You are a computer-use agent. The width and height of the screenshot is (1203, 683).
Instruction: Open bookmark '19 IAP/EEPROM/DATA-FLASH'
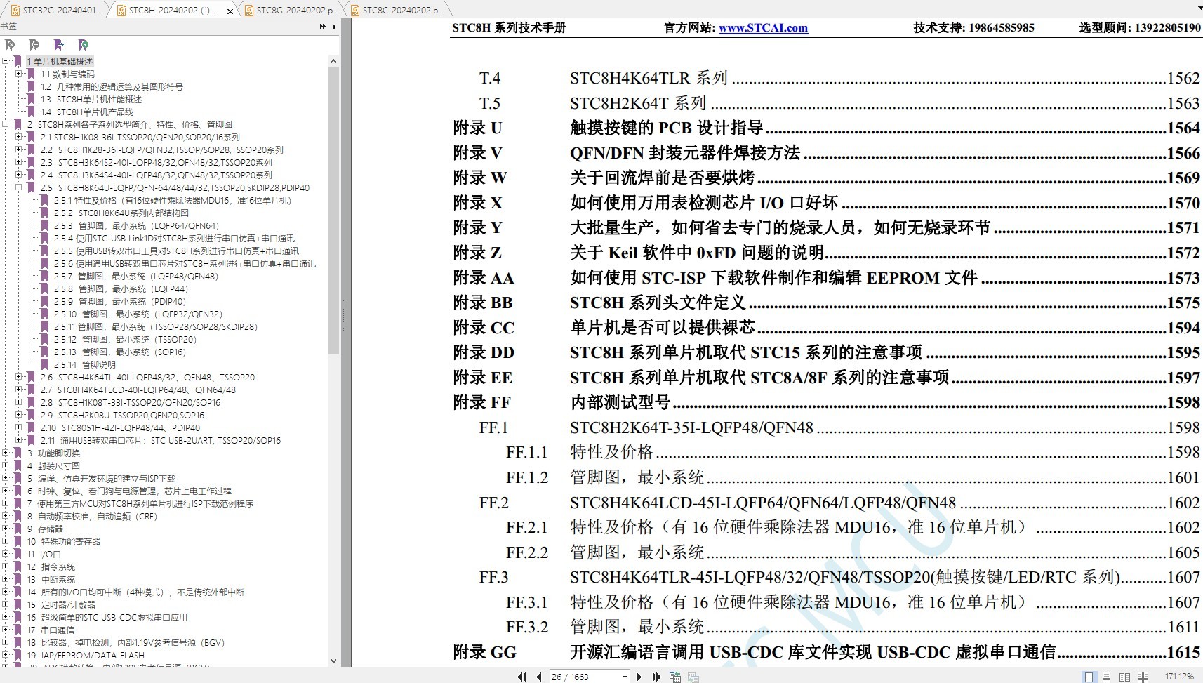(x=86, y=655)
